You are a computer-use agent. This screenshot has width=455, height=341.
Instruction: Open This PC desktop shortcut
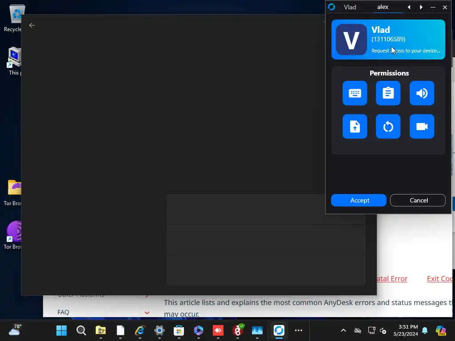click(14, 61)
